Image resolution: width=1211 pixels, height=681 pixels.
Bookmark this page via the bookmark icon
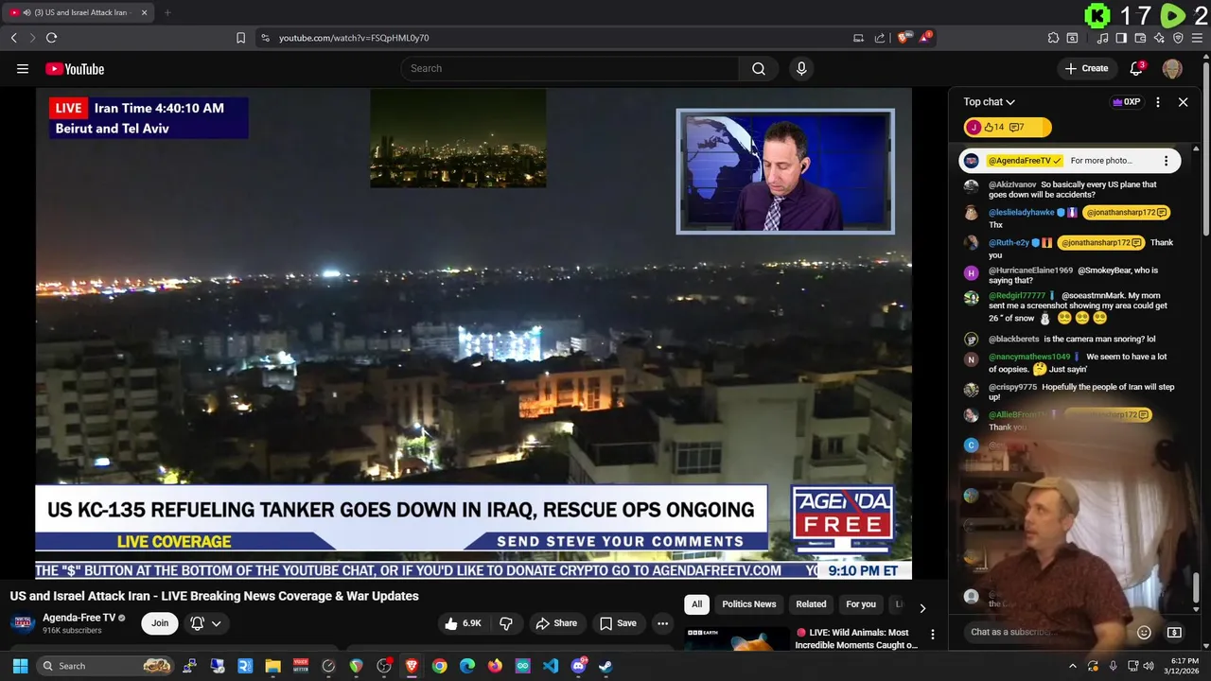click(x=240, y=38)
